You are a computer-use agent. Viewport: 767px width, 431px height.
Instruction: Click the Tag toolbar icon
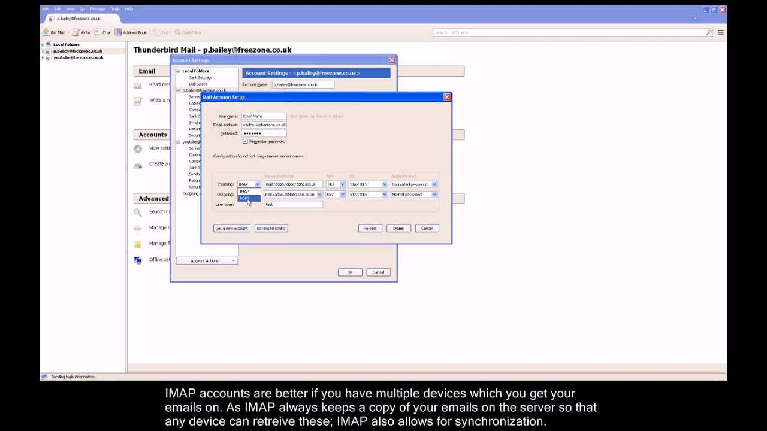point(156,32)
